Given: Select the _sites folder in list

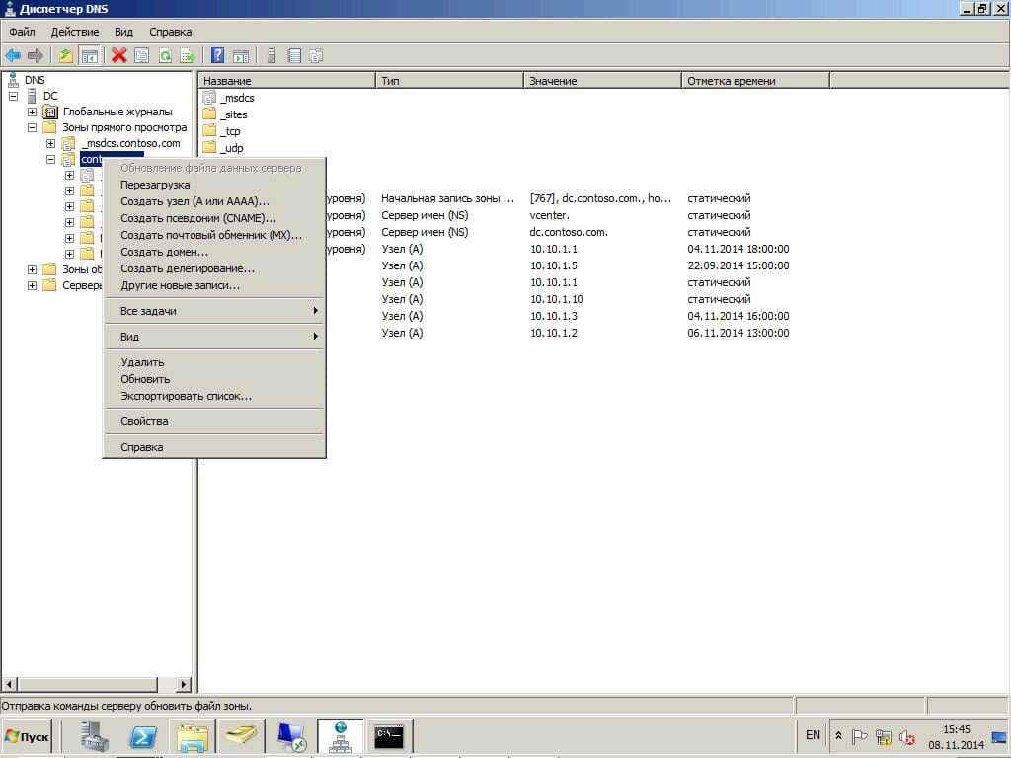Looking at the screenshot, I should pos(225,114).
